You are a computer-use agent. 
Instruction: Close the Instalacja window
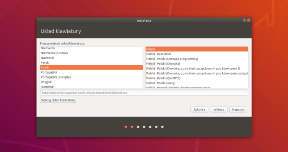pyautogui.click(x=249, y=21)
